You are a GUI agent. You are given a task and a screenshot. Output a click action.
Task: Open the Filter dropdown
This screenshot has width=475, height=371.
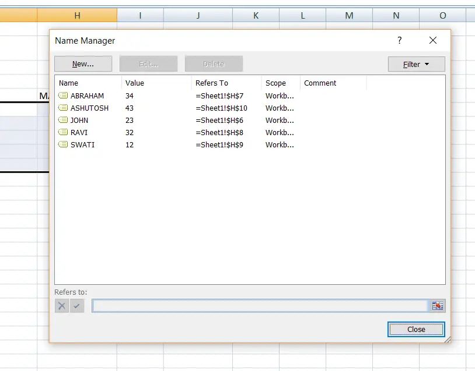coord(416,64)
